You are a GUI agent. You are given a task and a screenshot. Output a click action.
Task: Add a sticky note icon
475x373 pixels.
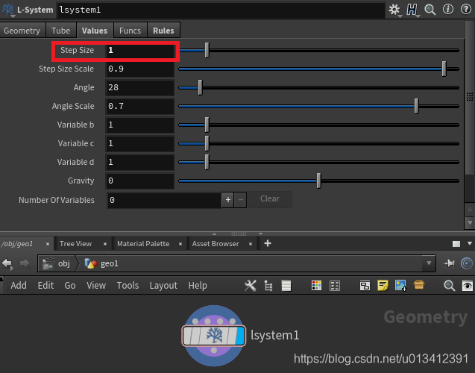pos(383,286)
